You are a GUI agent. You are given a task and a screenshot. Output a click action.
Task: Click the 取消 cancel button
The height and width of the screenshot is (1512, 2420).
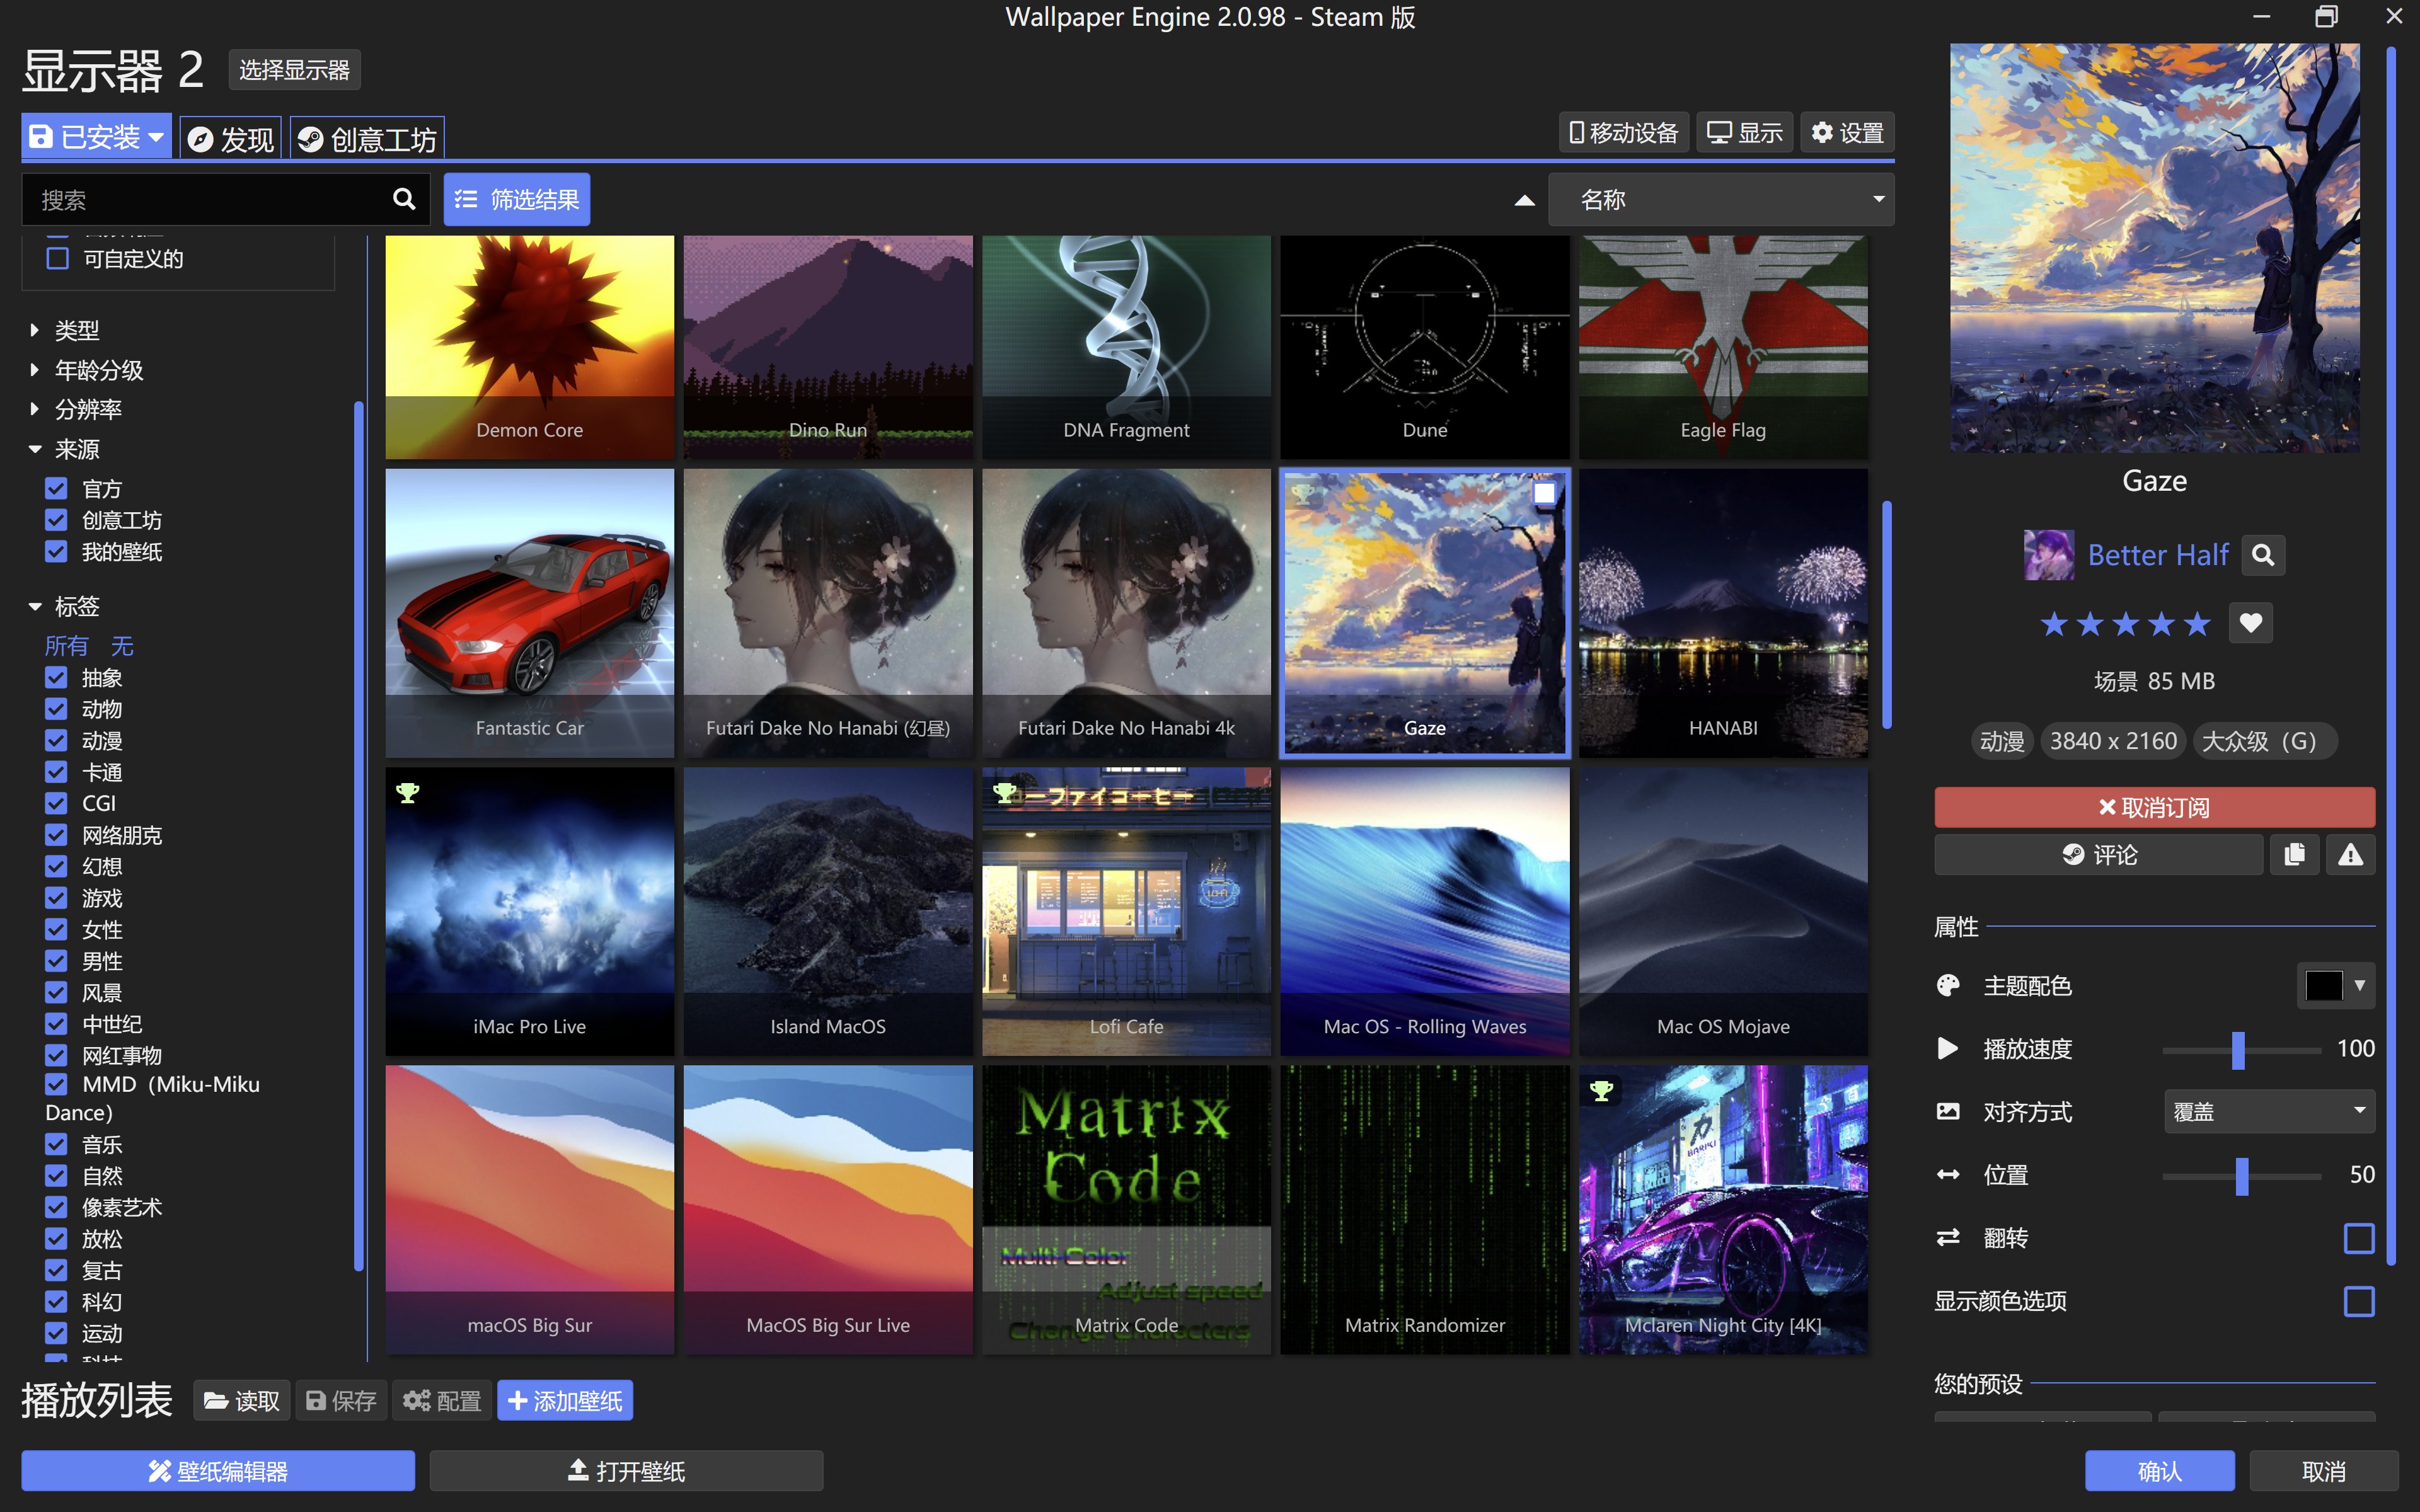[x=2323, y=1470]
